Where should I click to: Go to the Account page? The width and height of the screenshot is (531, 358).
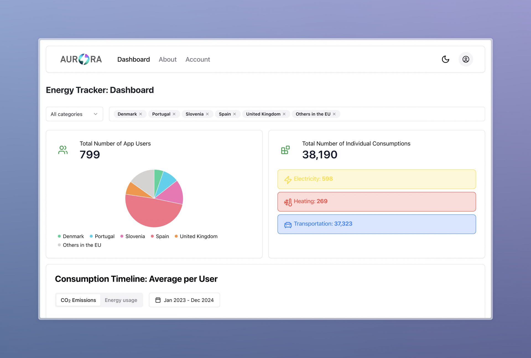(x=198, y=59)
